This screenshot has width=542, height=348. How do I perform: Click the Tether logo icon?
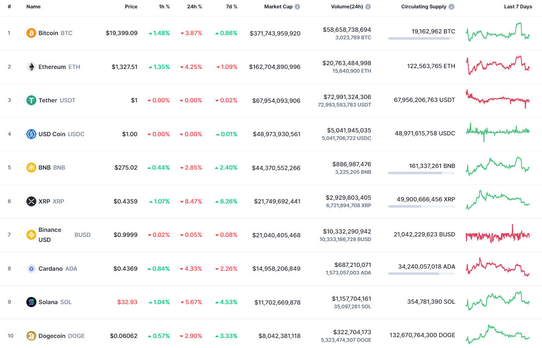tap(31, 100)
